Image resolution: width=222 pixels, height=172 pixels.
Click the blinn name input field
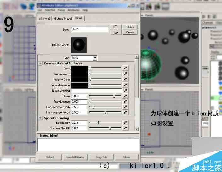click(x=90, y=30)
